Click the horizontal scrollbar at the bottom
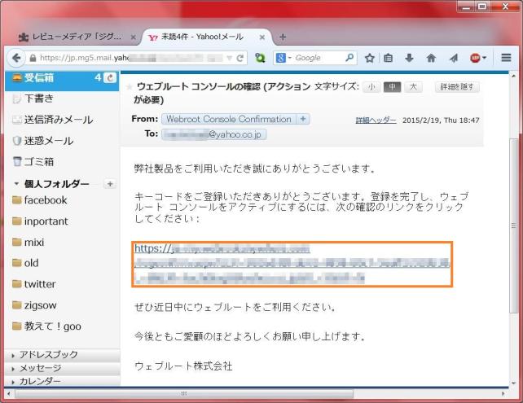Image resolution: width=523 pixels, height=403 pixels. (184, 394)
